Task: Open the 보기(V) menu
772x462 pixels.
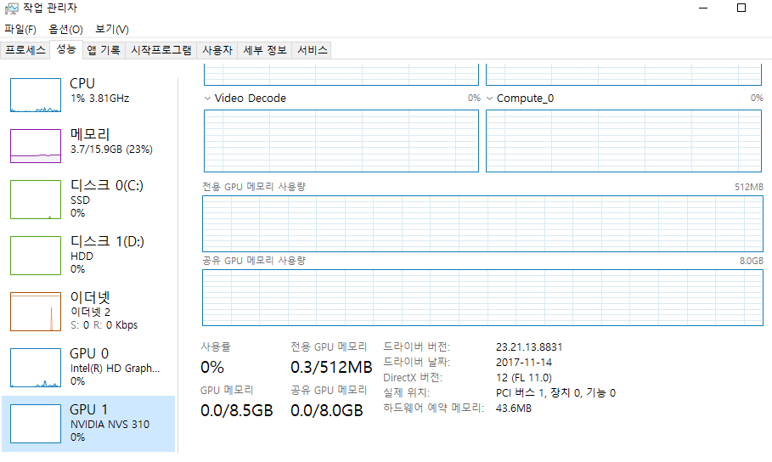Action: pos(111,29)
